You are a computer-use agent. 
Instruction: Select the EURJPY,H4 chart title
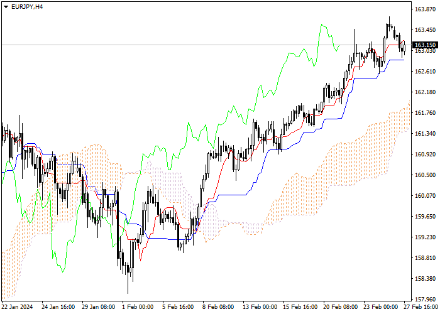coord(27,7)
